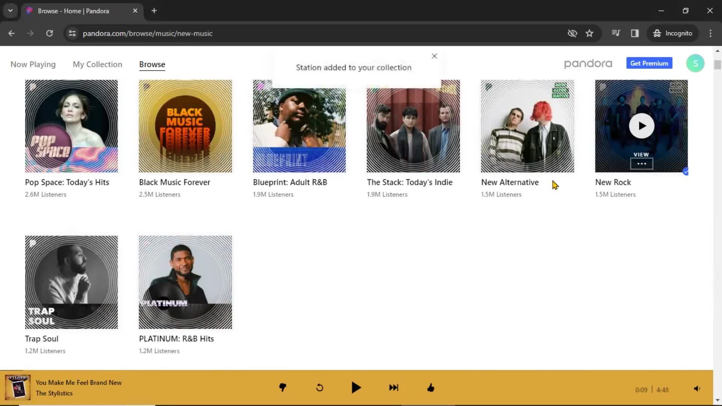Click the Pandora logo in top navigation
Screen dimensions: 722x406
[588, 64]
